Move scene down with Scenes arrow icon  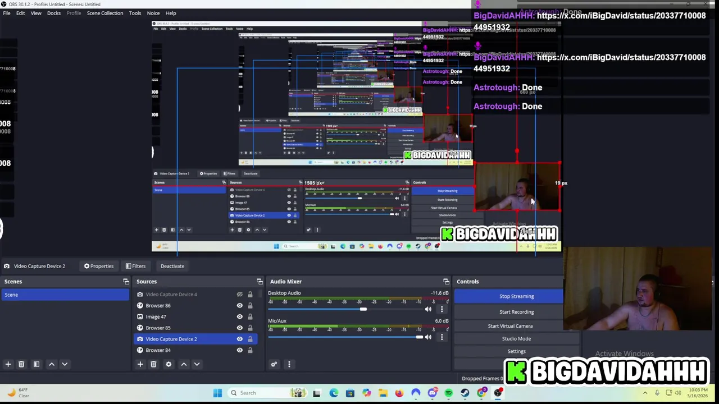[x=65, y=364]
